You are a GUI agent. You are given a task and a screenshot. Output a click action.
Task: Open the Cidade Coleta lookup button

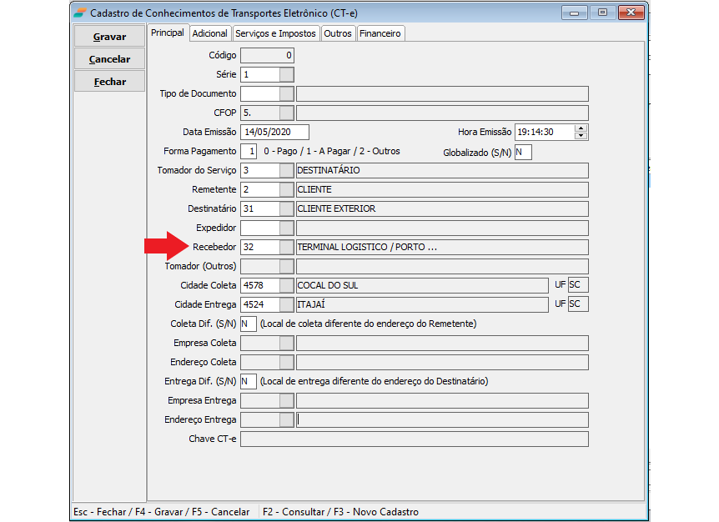click(286, 285)
